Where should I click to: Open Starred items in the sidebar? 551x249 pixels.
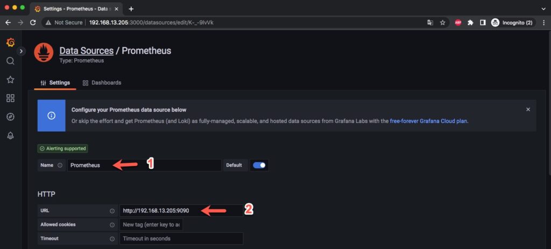(11, 80)
